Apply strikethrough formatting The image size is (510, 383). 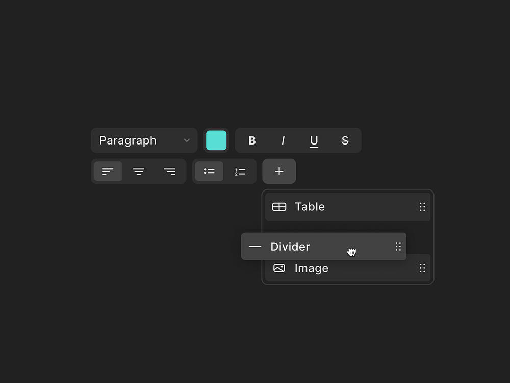pos(345,140)
